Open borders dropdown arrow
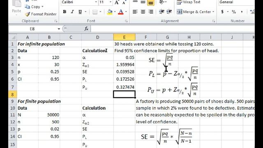The width and height of the screenshot is (263, 148). point(100,12)
